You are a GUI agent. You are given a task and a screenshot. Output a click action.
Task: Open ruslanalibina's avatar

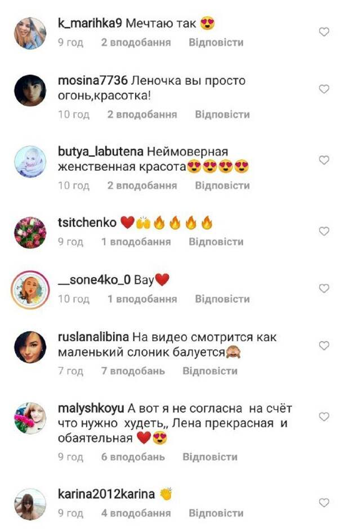30,347
